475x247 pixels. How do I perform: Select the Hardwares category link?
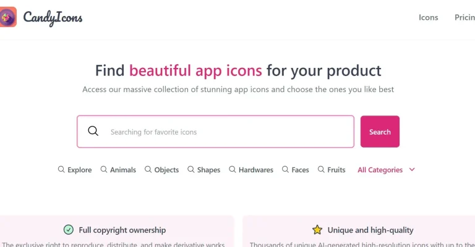tap(255, 170)
